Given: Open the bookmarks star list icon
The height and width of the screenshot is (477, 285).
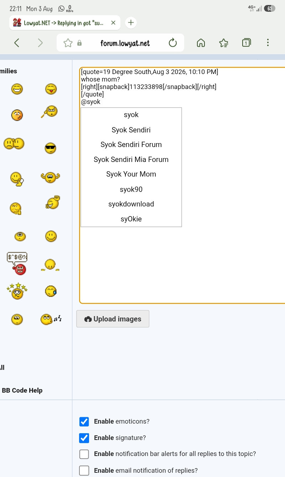Looking at the screenshot, I should point(224,43).
